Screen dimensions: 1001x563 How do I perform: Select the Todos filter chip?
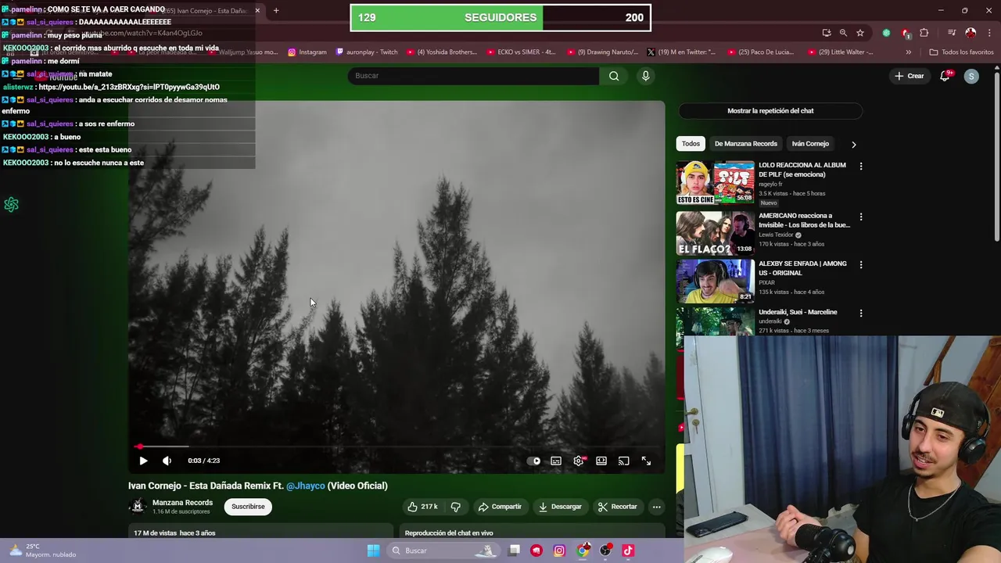coord(691,144)
